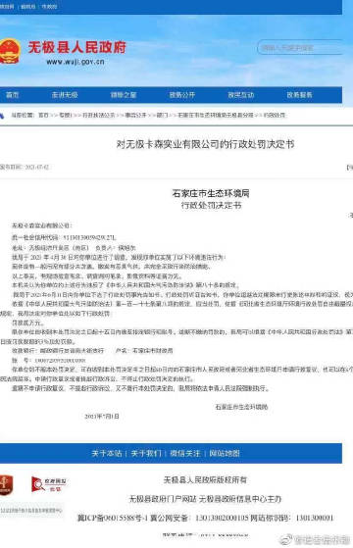Screen dimensions: 353x548
Task: Open the 关于本站 footer link
Action: (x=106, y=453)
